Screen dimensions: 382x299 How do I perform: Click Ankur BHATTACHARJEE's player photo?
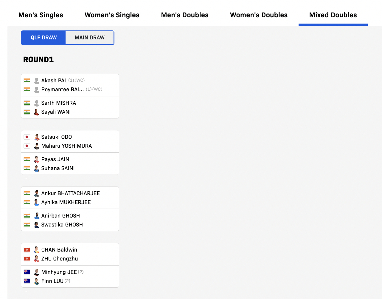[x=37, y=193]
